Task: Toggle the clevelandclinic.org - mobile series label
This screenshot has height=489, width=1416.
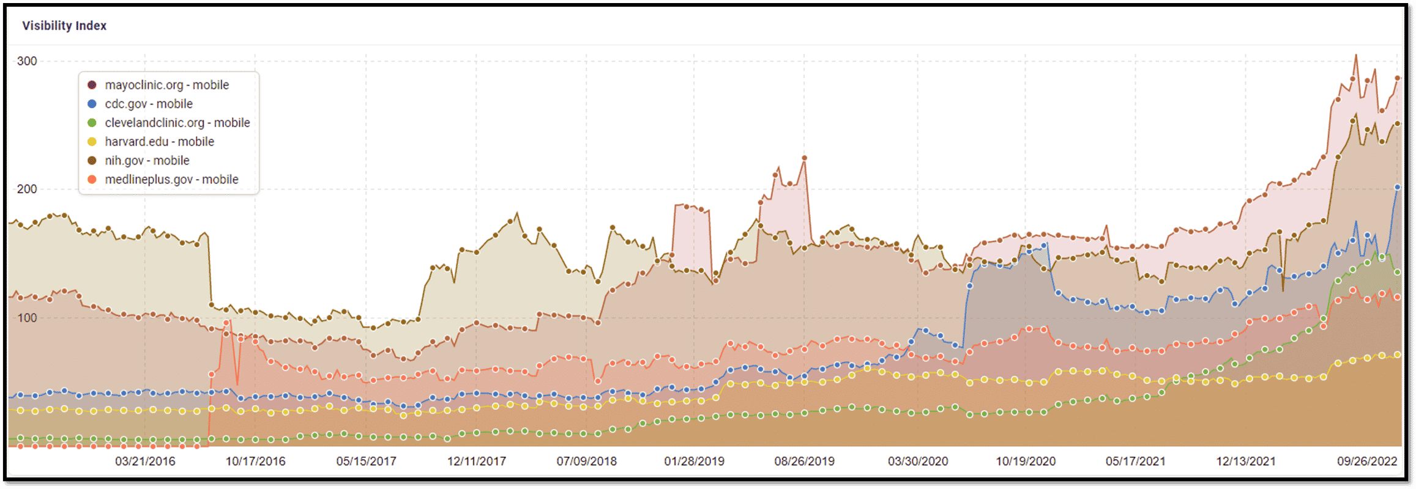Action: (177, 123)
